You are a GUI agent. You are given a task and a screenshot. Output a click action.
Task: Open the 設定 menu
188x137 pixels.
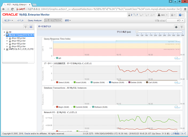click(68, 20)
